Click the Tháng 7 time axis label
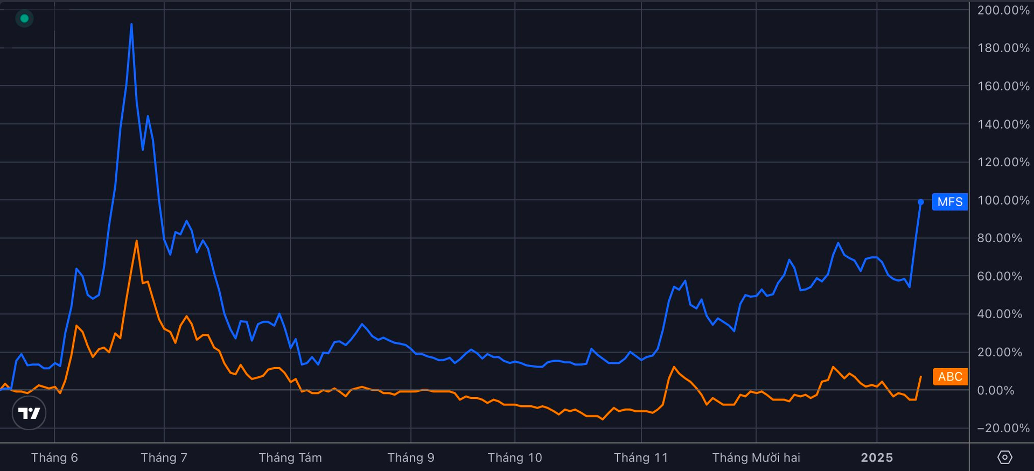The width and height of the screenshot is (1034, 471). point(164,458)
